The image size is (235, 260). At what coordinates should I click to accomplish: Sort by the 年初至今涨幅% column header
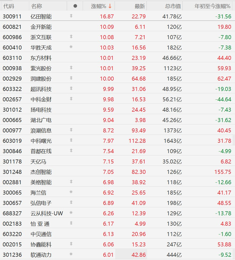213,6
